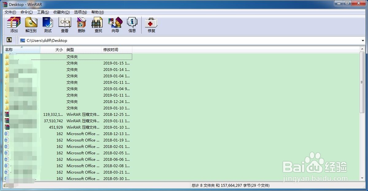Viewport: 368px width, 191px height.
Task: Click the 信息 (Info) toolbar icon
Action: [x=132, y=25]
